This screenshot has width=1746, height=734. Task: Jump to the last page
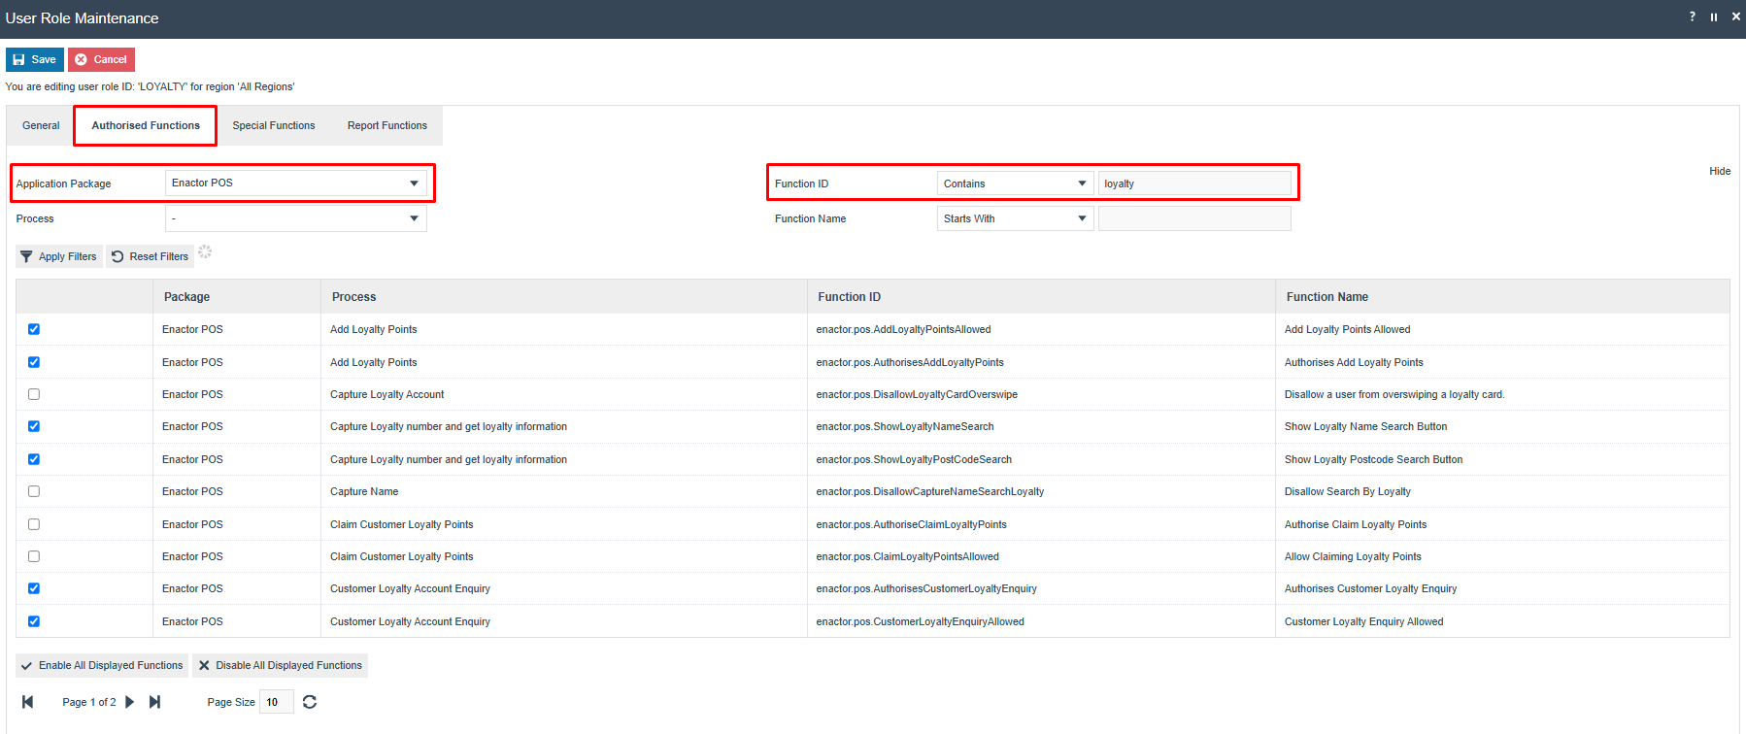[154, 702]
